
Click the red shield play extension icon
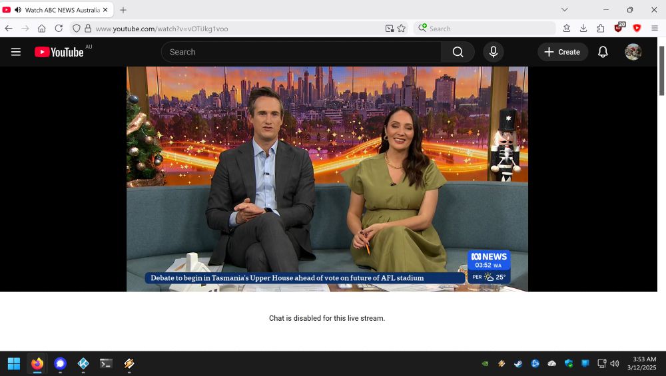click(x=637, y=29)
